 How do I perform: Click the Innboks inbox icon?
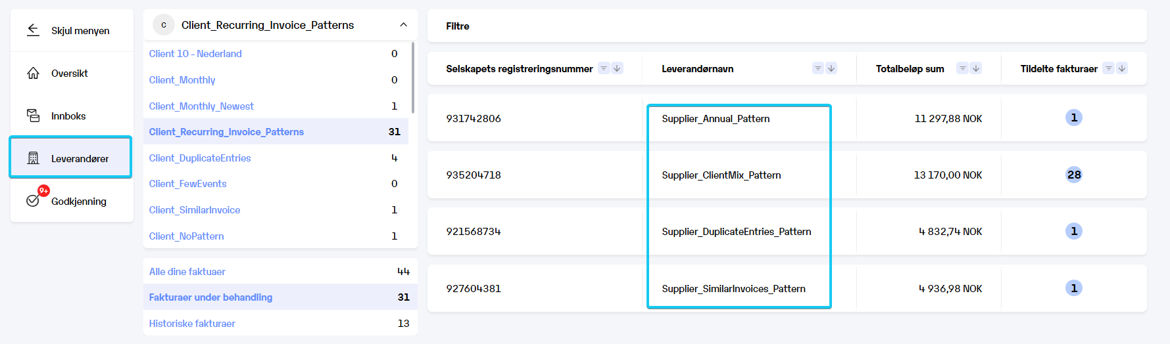click(x=33, y=116)
